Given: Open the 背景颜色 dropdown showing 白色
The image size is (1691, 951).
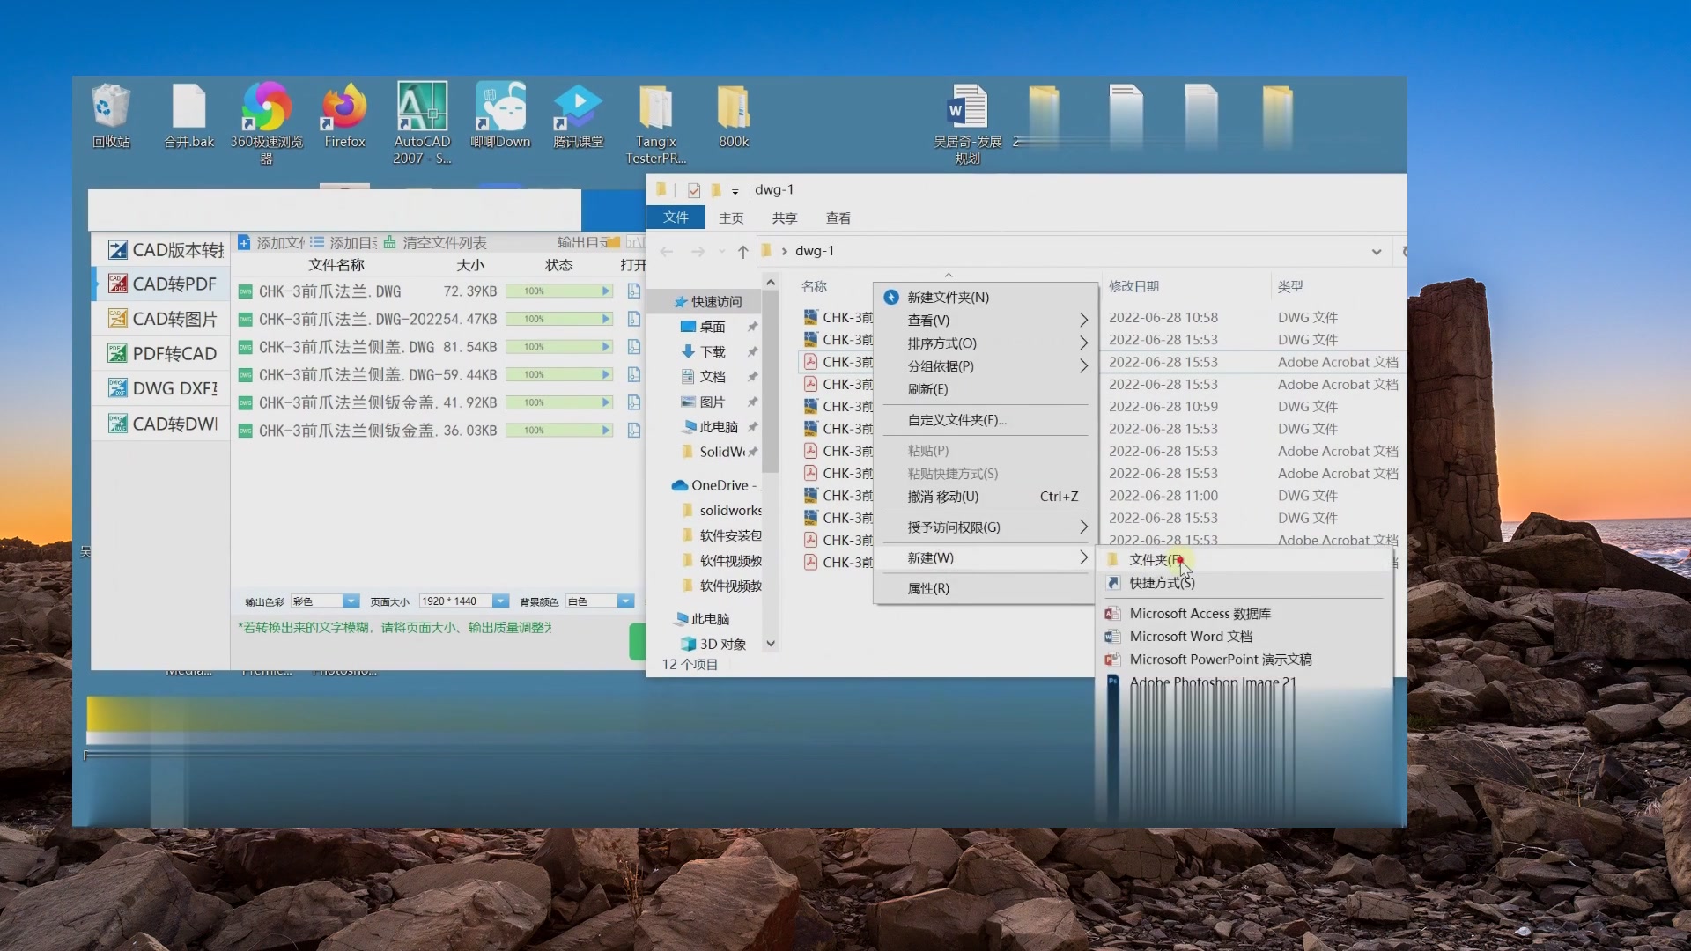Looking at the screenshot, I should pyautogui.click(x=625, y=601).
